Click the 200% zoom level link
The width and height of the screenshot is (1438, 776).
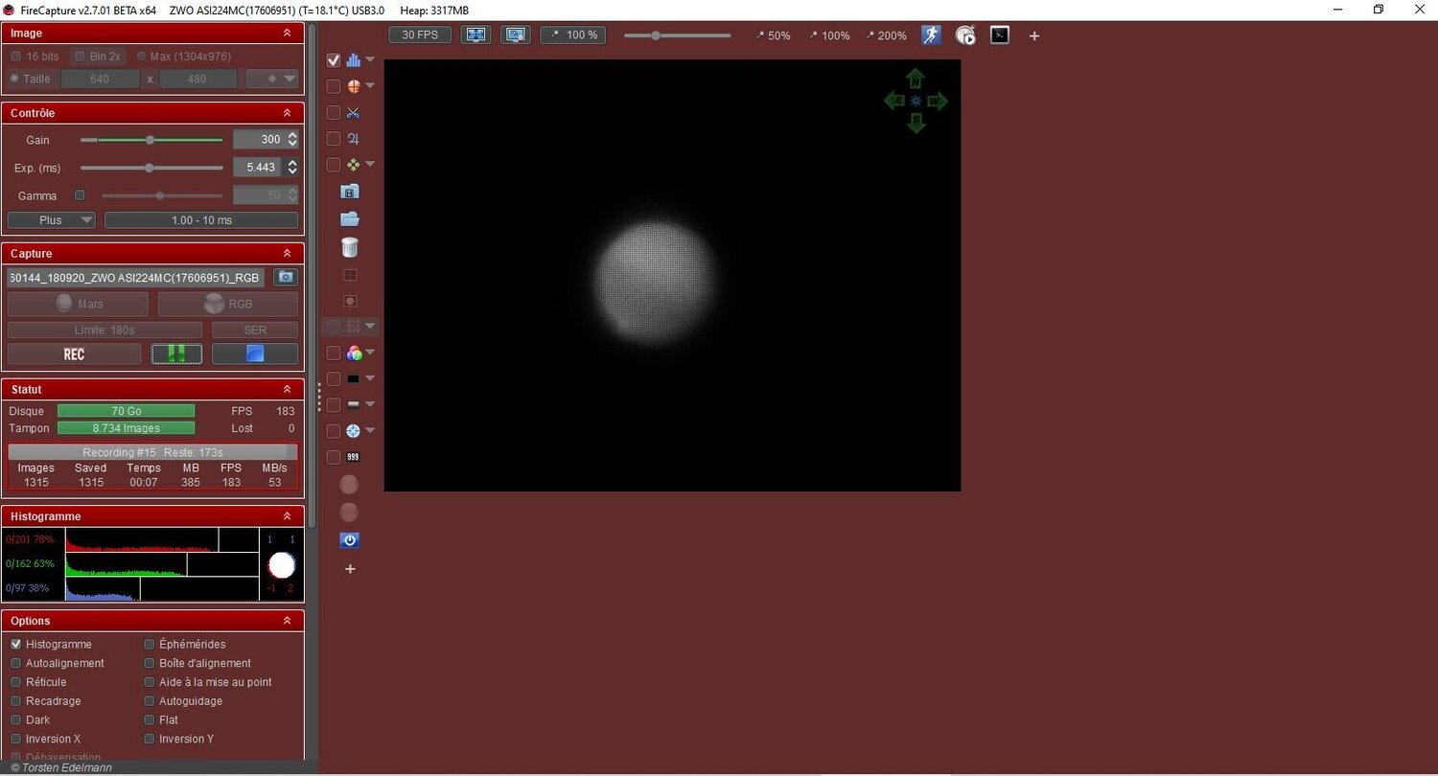[x=887, y=35]
